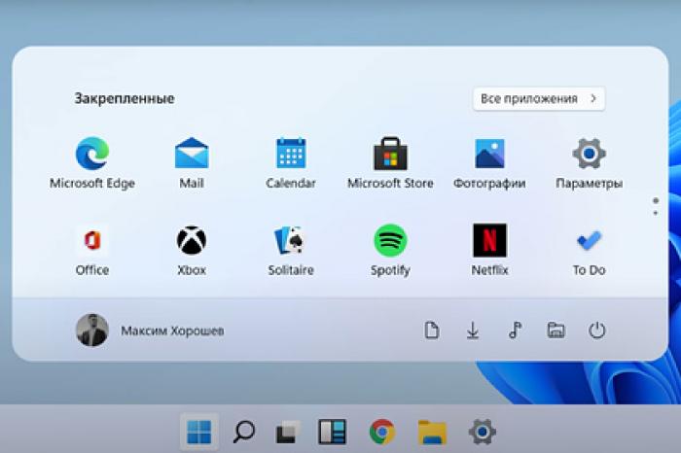Click the Power button in Start menu

point(596,331)
